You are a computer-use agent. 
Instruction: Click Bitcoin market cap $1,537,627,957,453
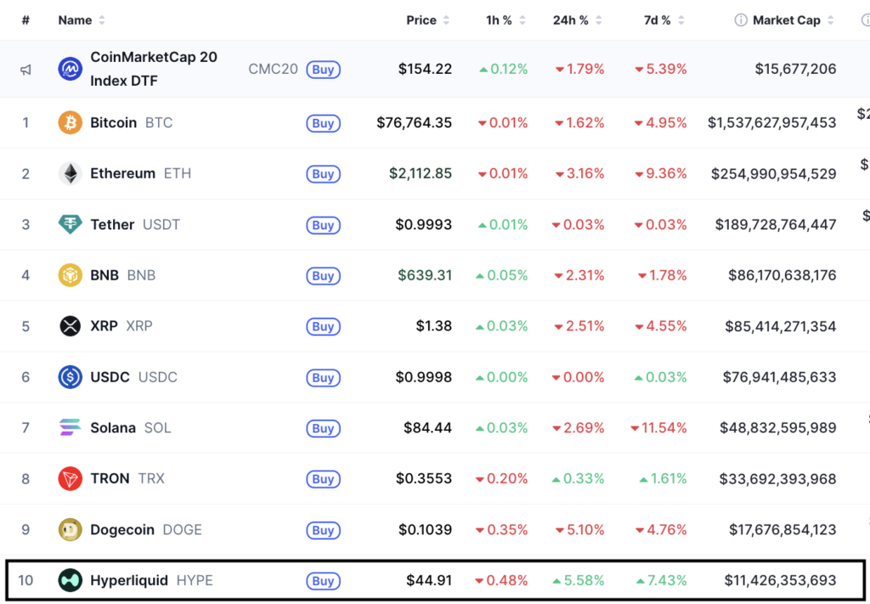point(771,122)
